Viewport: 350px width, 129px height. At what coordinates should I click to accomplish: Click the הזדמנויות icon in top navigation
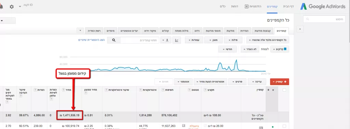246,6
